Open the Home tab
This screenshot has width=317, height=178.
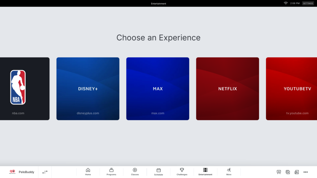tap(88, 172)
